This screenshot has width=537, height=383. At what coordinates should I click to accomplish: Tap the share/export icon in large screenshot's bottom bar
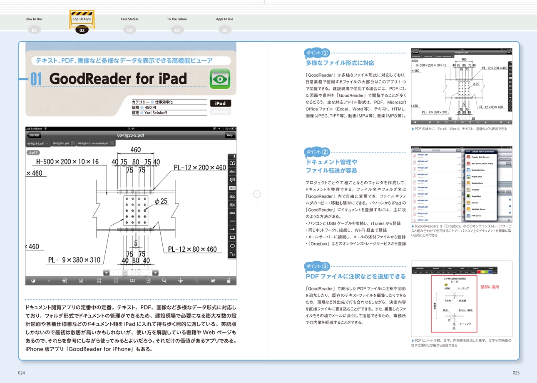213,281
